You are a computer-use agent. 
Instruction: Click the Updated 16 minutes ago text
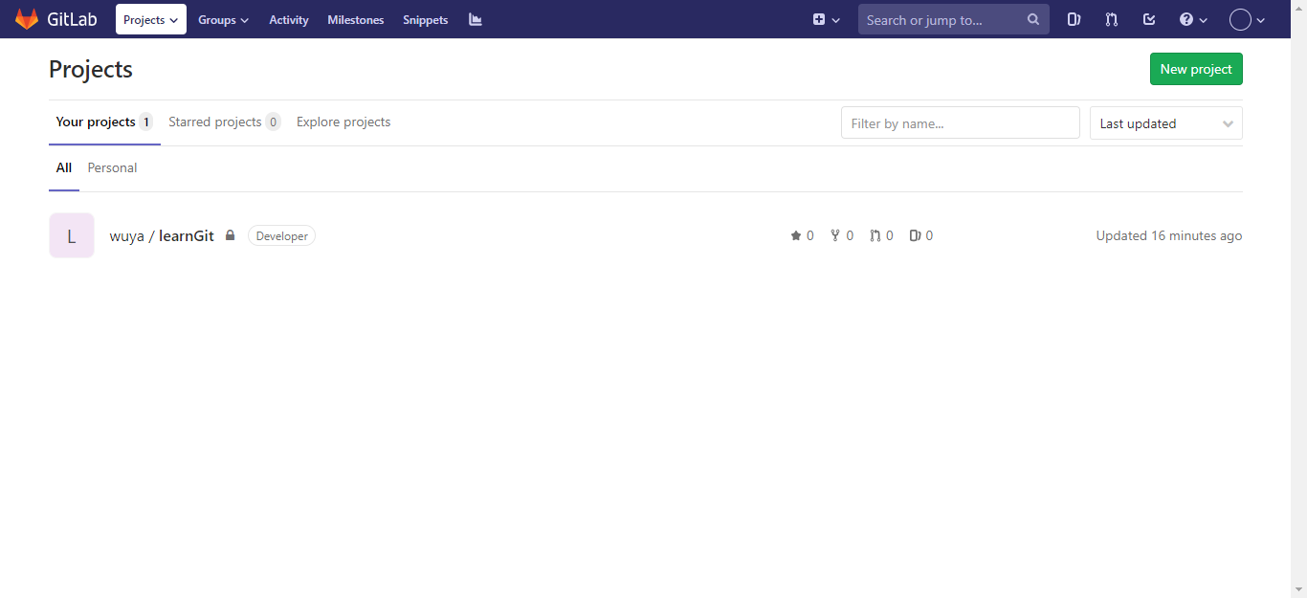pos(1169,235)
